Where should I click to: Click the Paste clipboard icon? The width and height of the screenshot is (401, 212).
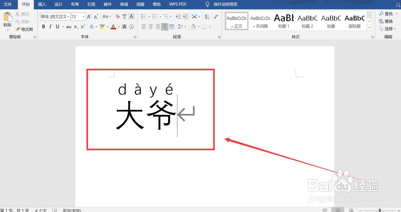(x=8, y=17)
